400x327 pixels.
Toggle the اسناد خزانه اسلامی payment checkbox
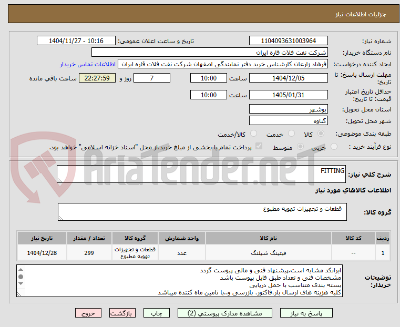coord(259,146)
